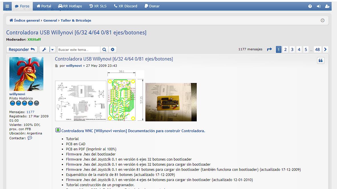Image resolution: width=337 pixels, height=189 pixels.
Task: Open the topic title heading link
Action: 76,33
